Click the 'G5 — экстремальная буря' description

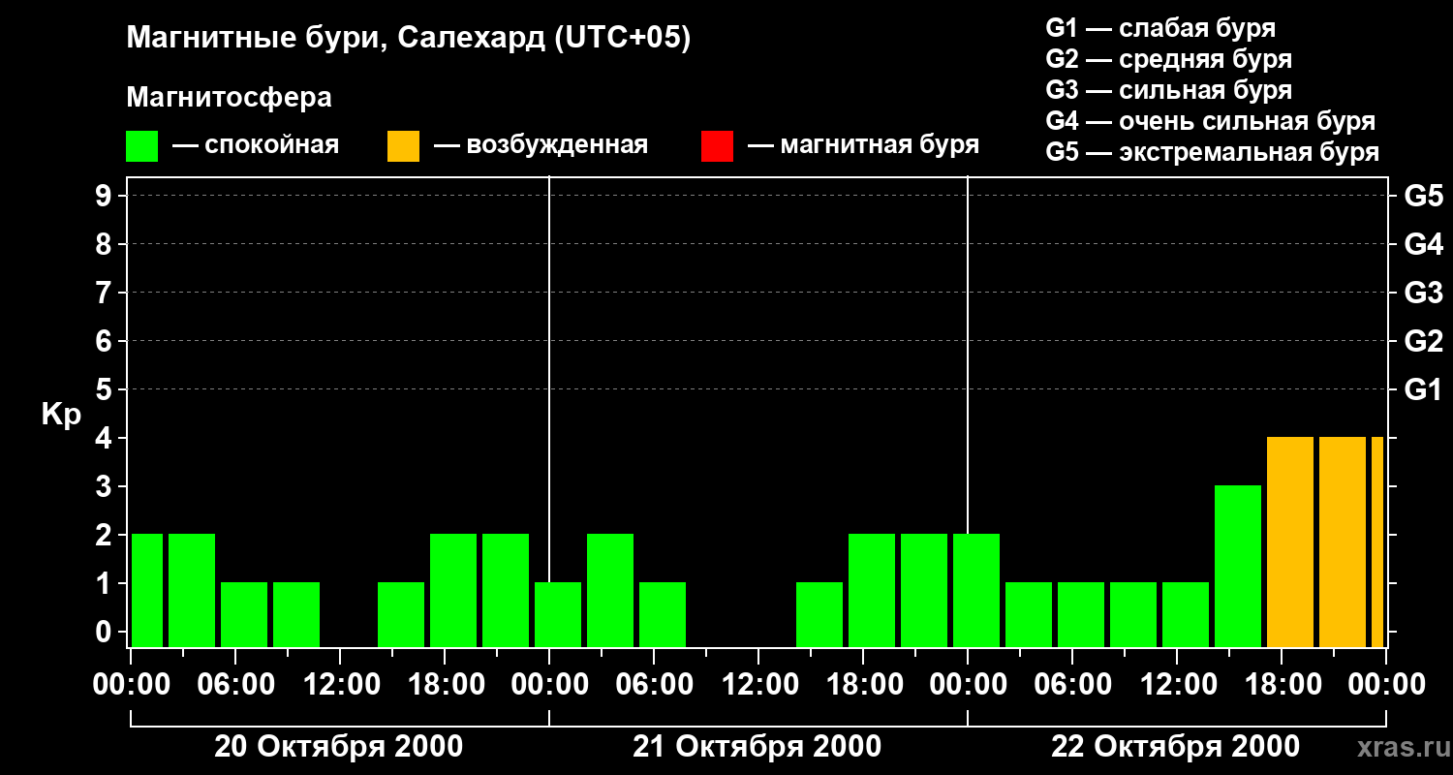click(x=1213, y=152)
